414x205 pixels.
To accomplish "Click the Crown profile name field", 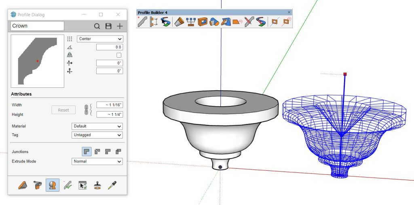I will coord(37,26).
